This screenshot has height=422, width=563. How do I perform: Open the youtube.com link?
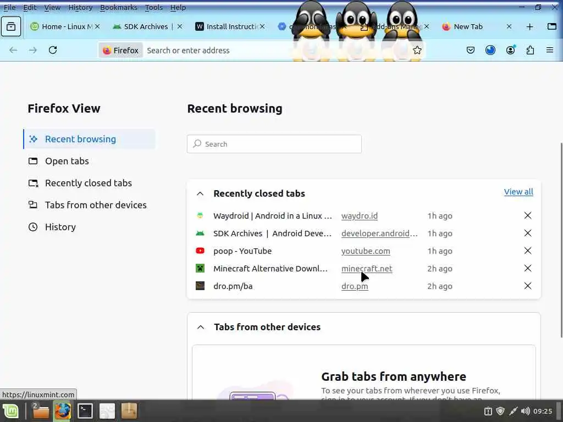pos(366,251)
